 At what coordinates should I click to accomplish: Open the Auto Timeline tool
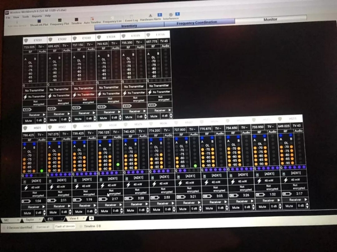92,21
